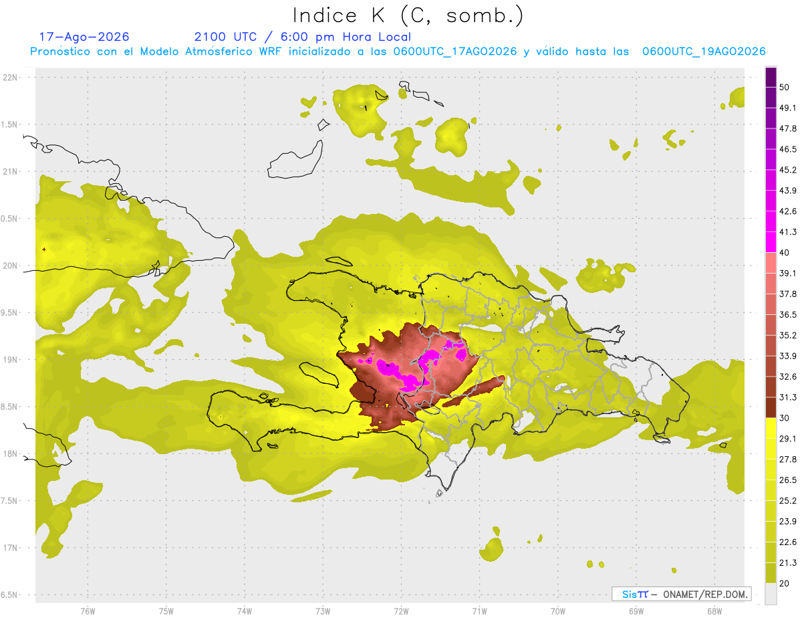Click the colorbar value 47.8
This screenshot has height=620, width=802.
(x=788, y=128)
